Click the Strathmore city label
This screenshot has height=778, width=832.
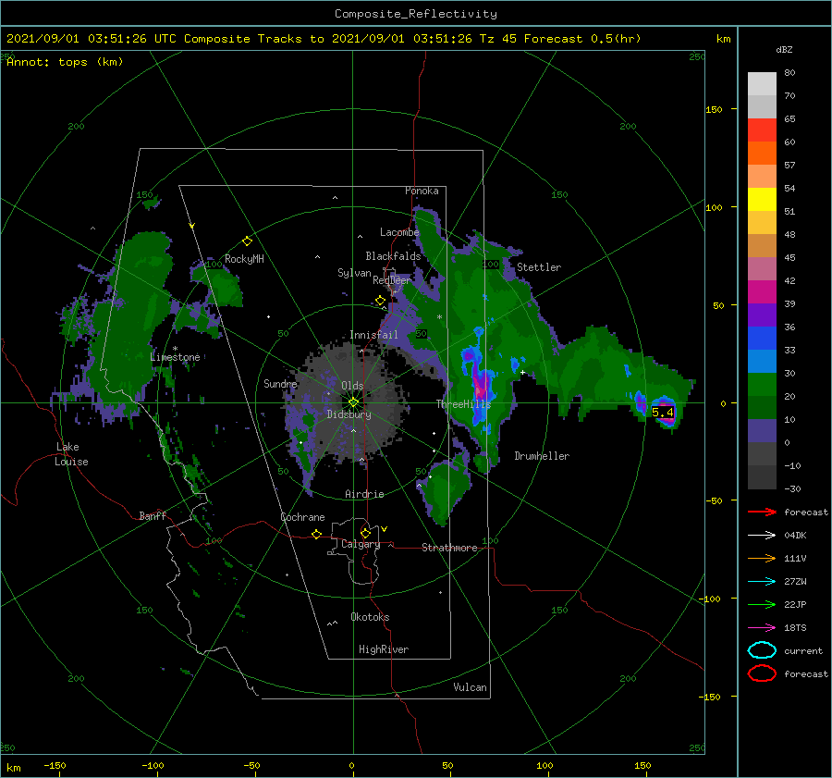(x=449, y=548)
